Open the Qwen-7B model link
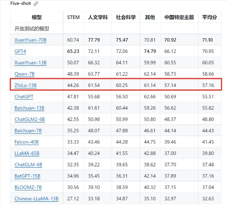This screenshot has height=205, width=228. pyautogui.click(x=25, y=74)
